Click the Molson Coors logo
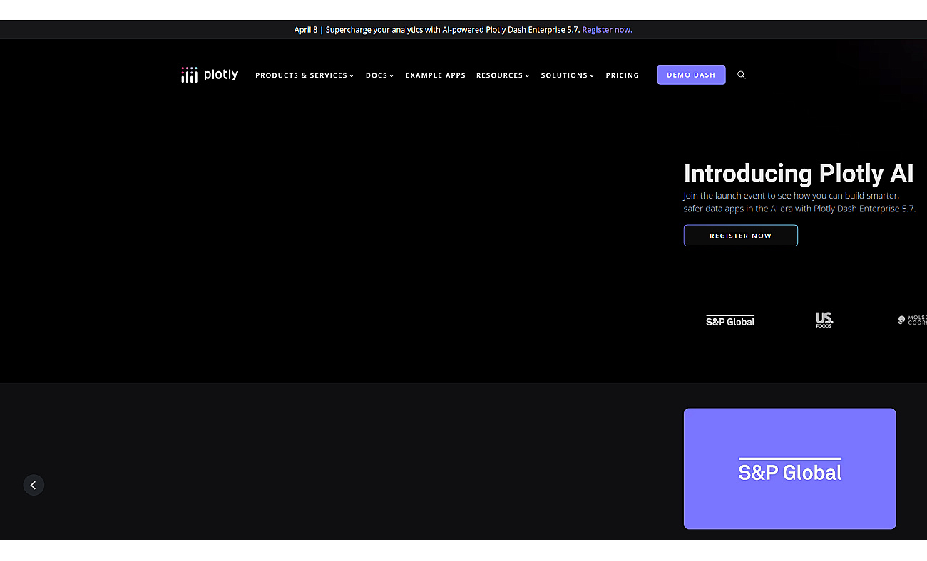This screenshot has height=561, width=927. click(x=913, y=320)
